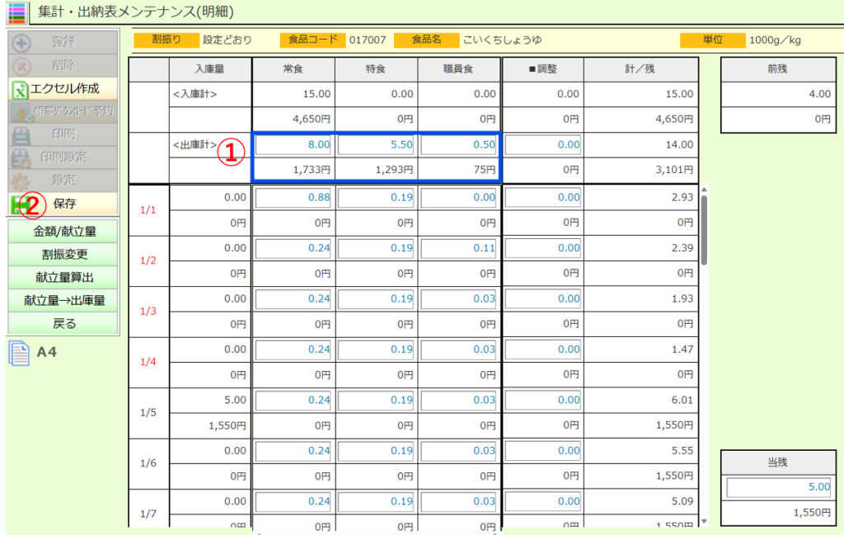844x535 pixels.
Task: Click the delete (削除) X icon
Action: [x=21, y=65]
